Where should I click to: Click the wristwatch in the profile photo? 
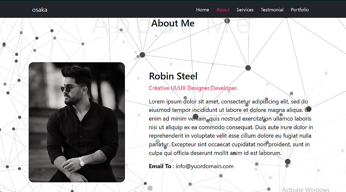pos(81,161)
